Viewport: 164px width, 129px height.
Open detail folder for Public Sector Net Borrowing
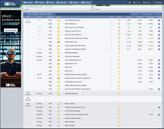pos(119,45)
